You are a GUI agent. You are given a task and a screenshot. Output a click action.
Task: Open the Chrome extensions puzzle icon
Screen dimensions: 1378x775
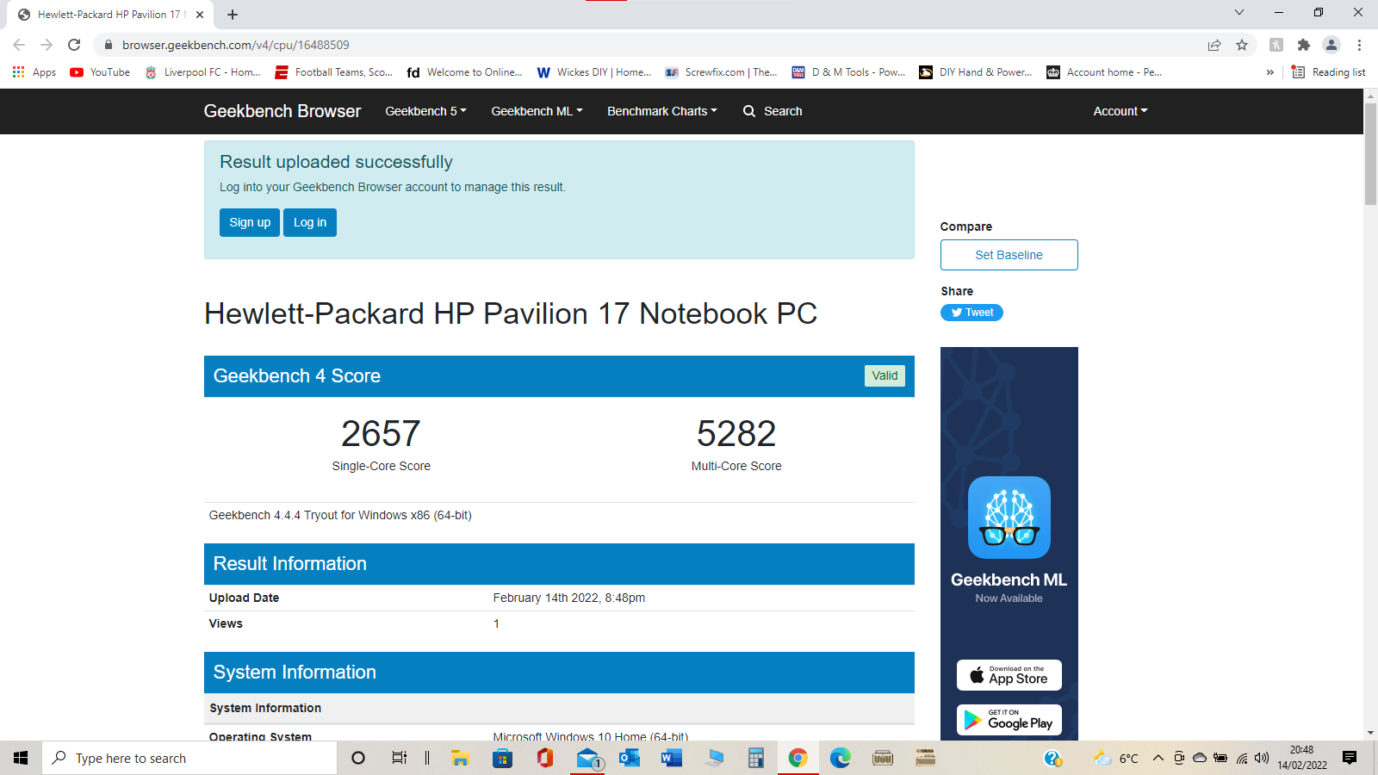[1304, 45]
